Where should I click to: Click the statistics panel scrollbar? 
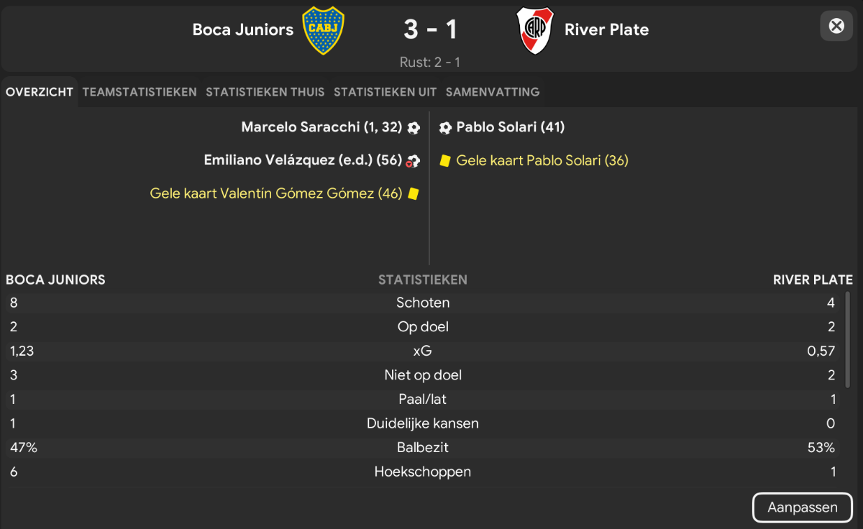coord(849,339)
